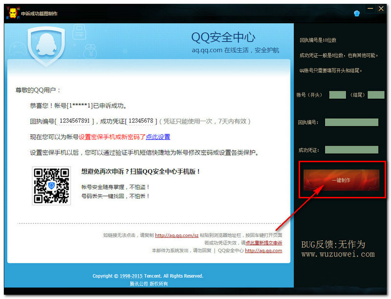This screenshot has height=299, width=391.
Task: Click the Iron Man app icon in title bar
Action: point(12,13)
